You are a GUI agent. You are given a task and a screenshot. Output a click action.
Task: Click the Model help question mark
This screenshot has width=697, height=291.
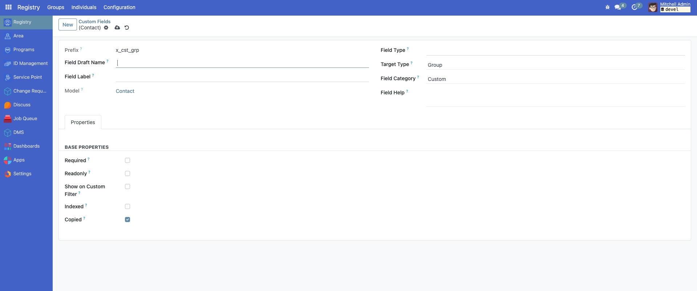point(82,89)
